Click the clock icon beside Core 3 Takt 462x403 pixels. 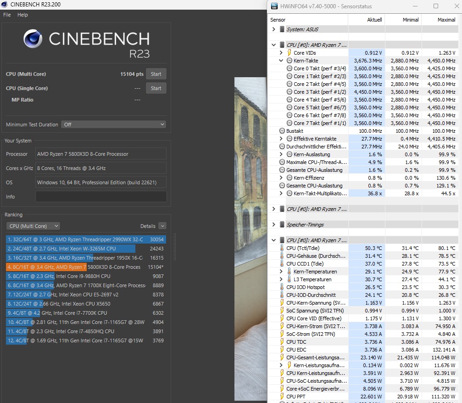pos(289,92)
